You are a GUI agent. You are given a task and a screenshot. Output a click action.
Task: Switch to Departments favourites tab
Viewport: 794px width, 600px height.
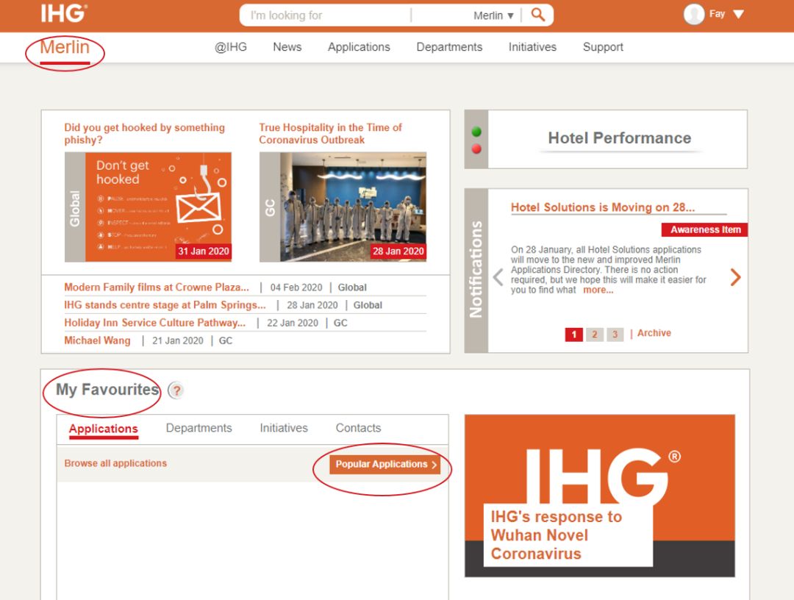(x=199, y=428)
